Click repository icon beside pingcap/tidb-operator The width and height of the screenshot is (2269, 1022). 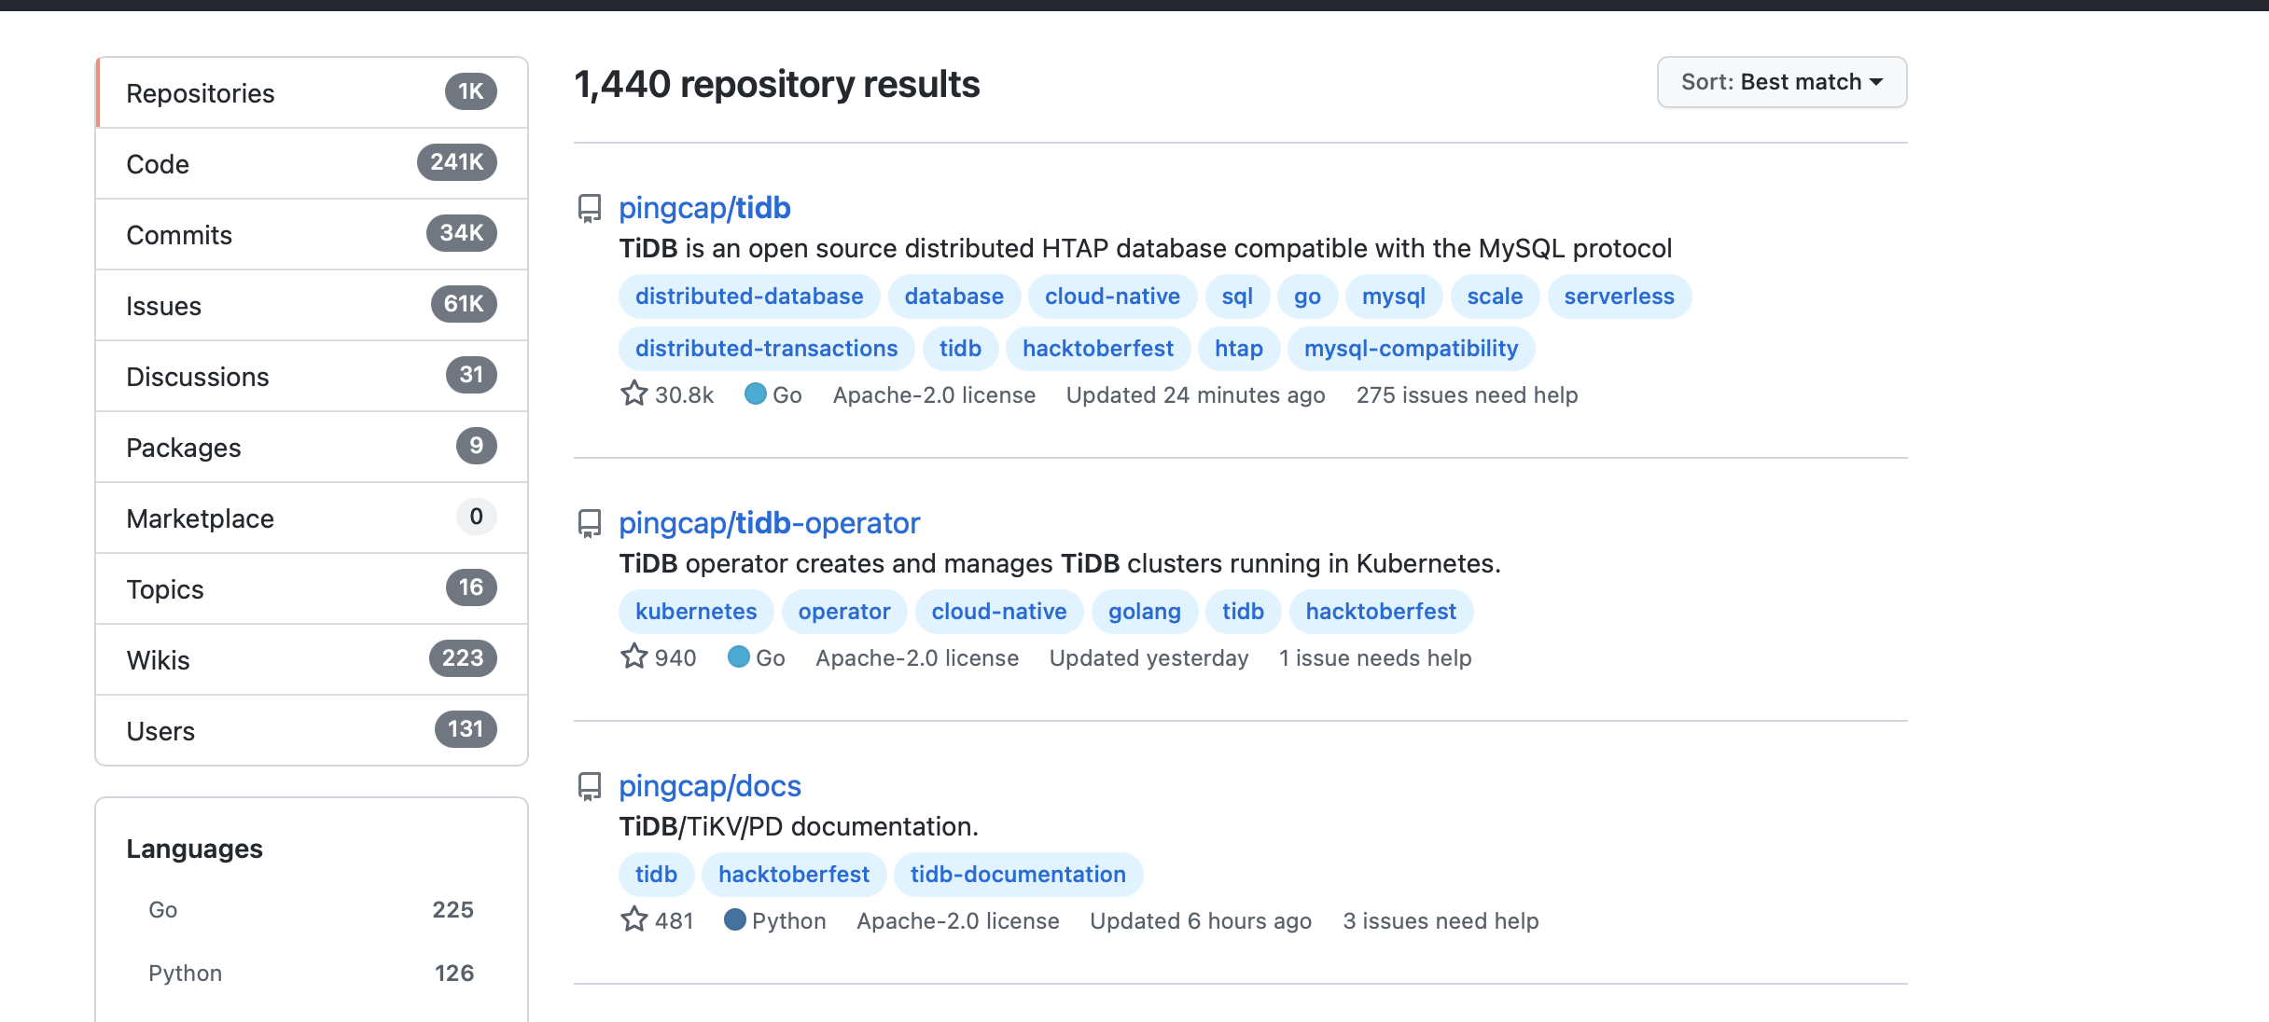point(590,523)
